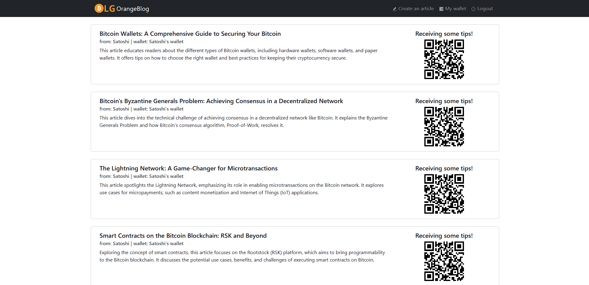This screenshot has height=285, width=589.
Task: Open the Byzantine Generals Problem article title
Action: [221, 101]
